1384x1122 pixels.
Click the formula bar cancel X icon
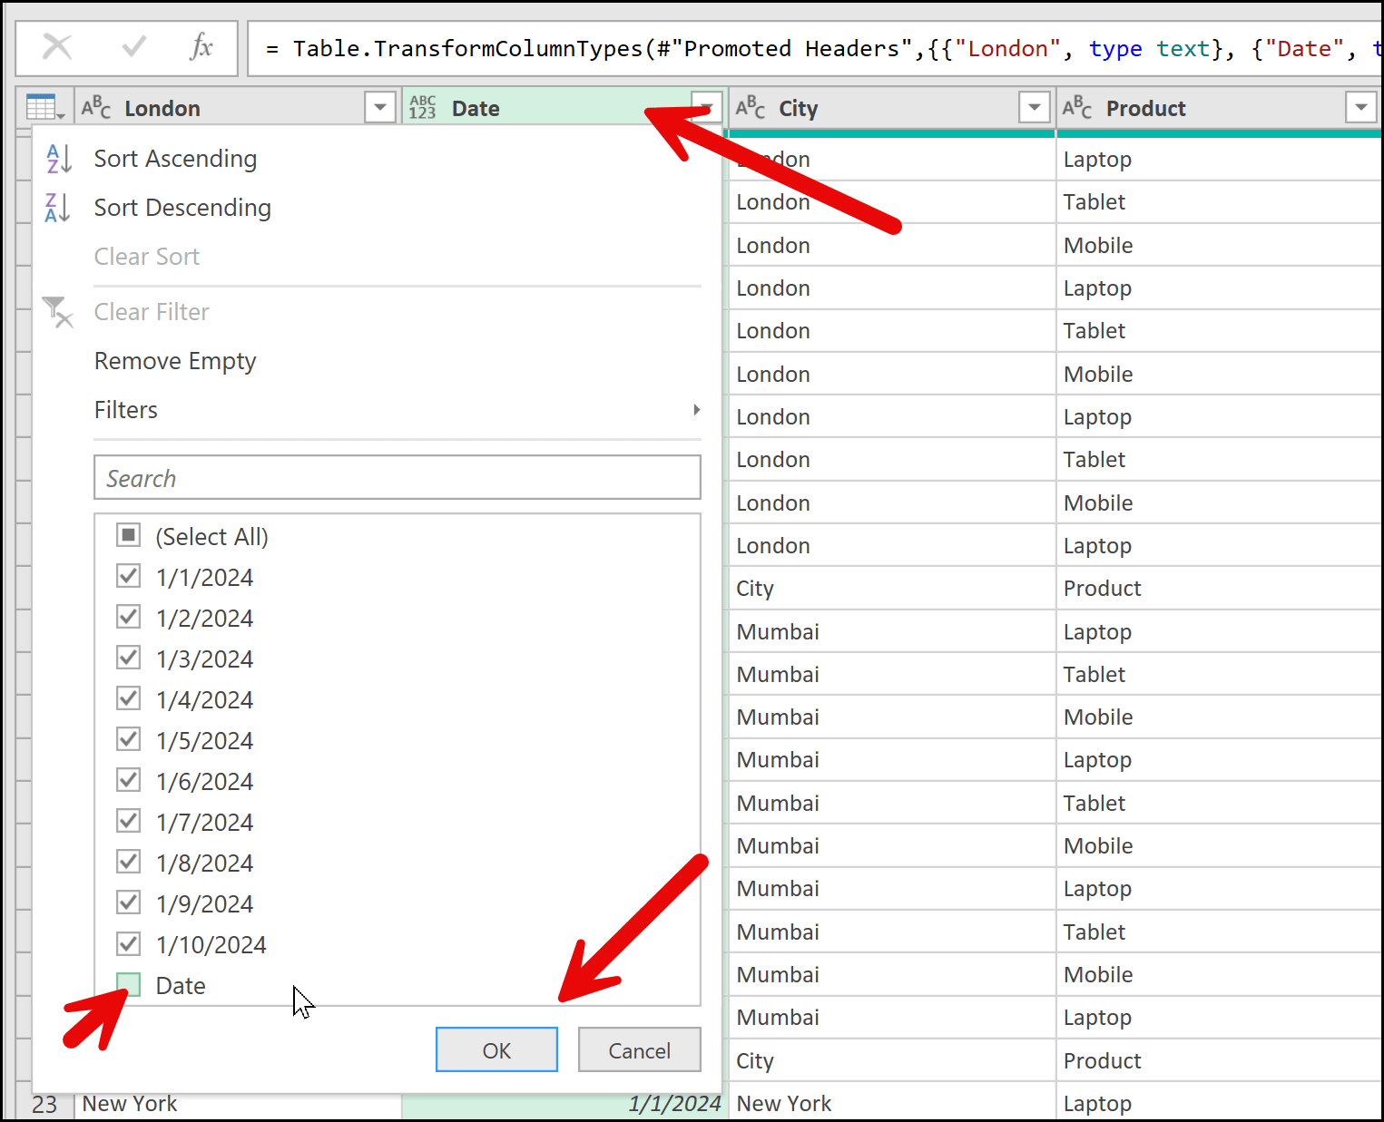[57, 46]
